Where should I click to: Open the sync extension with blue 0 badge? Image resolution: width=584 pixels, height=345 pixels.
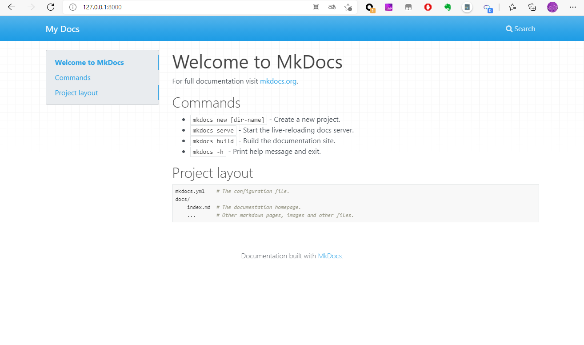(x=488, y=8)
